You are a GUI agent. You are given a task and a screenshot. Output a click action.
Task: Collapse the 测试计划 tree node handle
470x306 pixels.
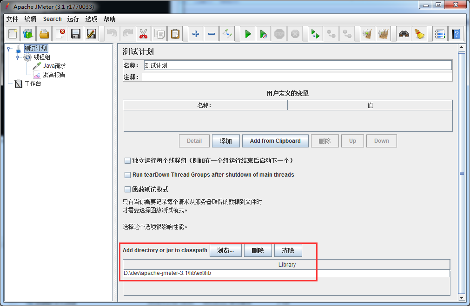click(9, 48)
